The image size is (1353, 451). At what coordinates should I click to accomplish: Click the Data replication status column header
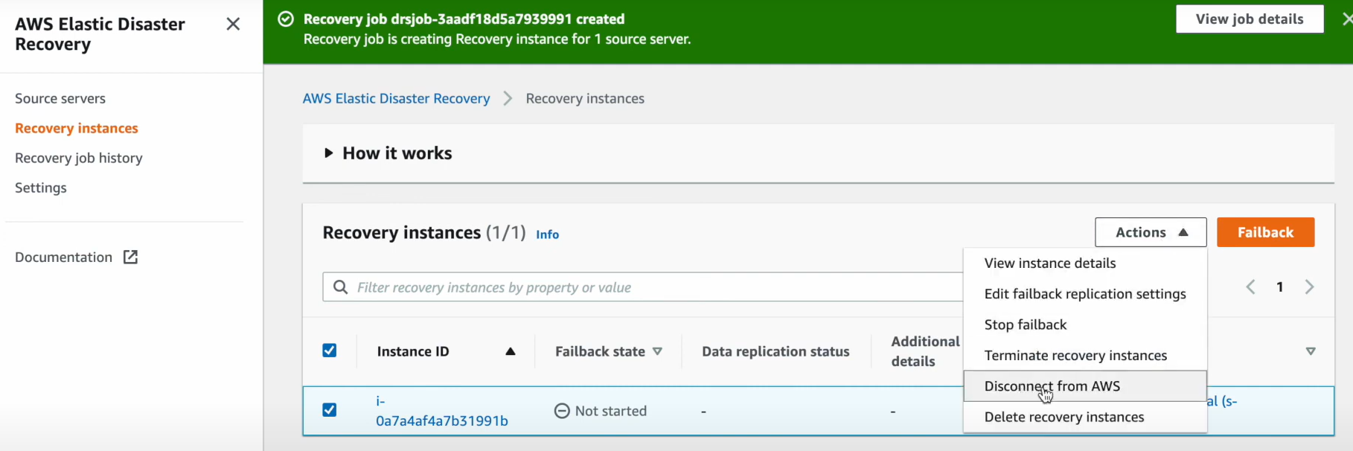[775, 351]
